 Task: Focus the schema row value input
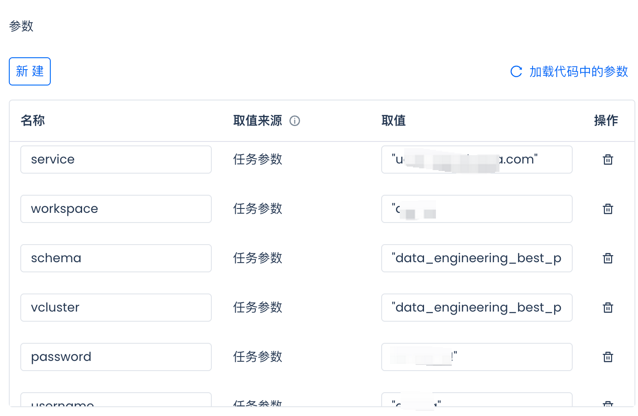(x=477, y=258)
